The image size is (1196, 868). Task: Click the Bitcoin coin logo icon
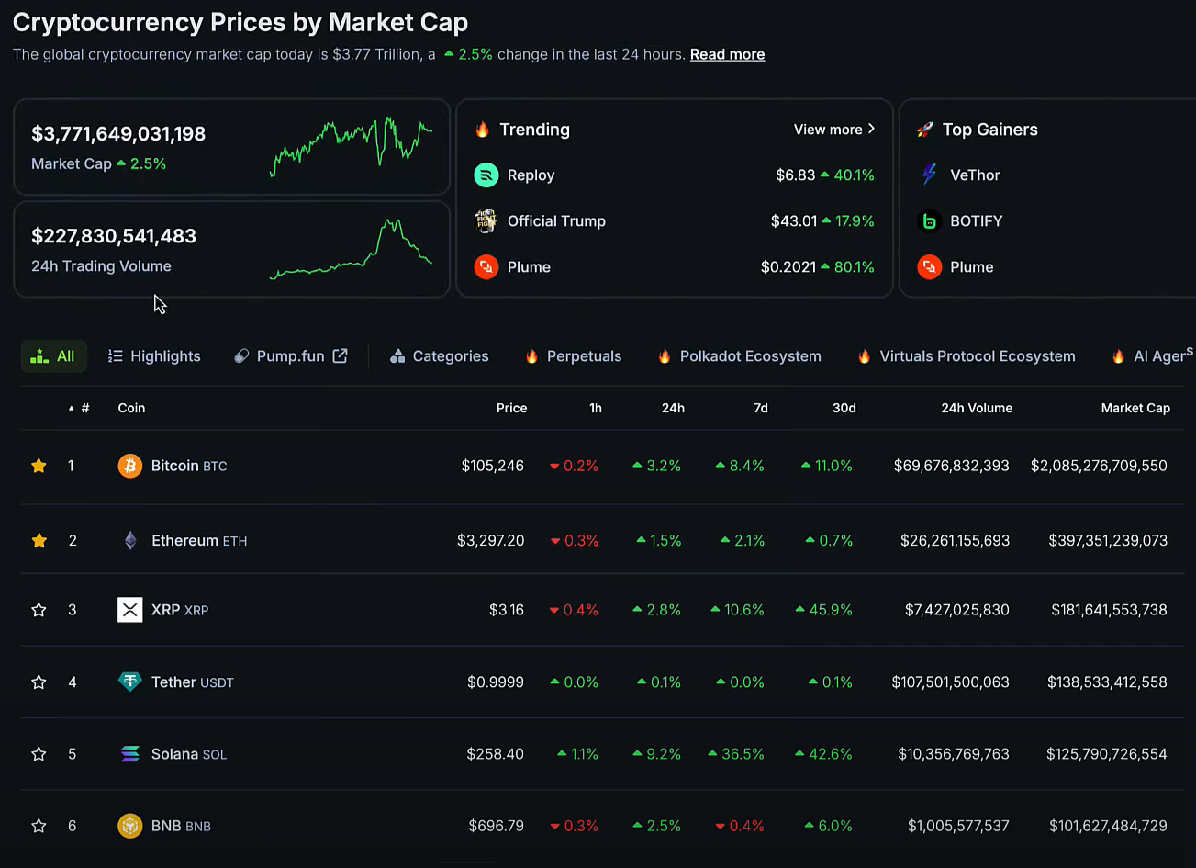130,466
